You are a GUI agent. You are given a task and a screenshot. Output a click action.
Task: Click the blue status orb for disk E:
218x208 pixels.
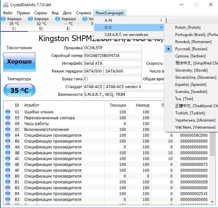[58, 19]
